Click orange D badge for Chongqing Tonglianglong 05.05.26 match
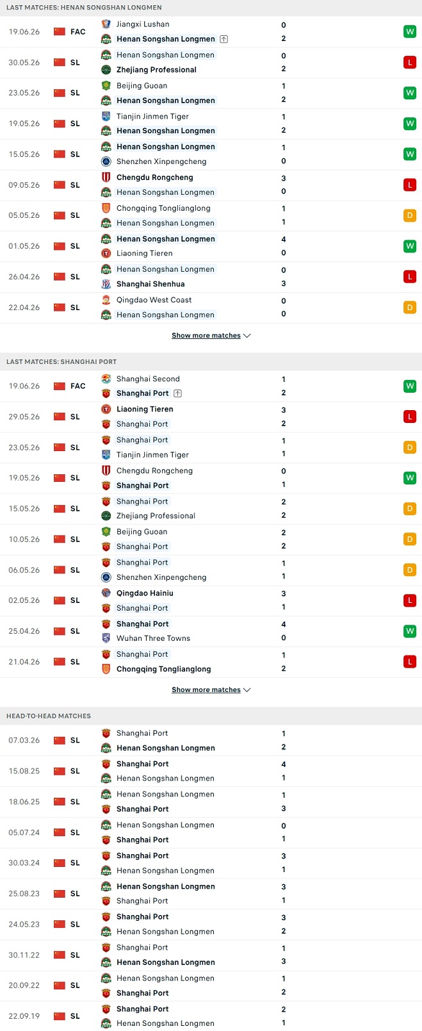 tap(410, 215)
